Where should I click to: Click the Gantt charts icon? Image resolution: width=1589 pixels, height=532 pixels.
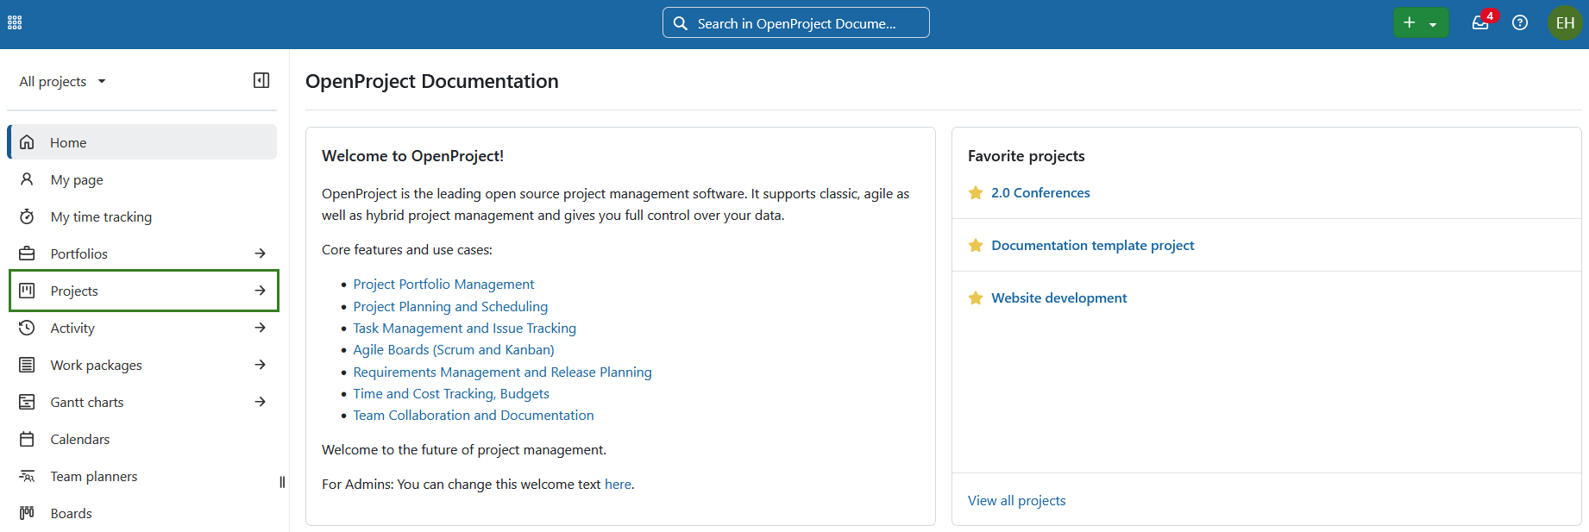pyautogui.click(x=27, y=402)
